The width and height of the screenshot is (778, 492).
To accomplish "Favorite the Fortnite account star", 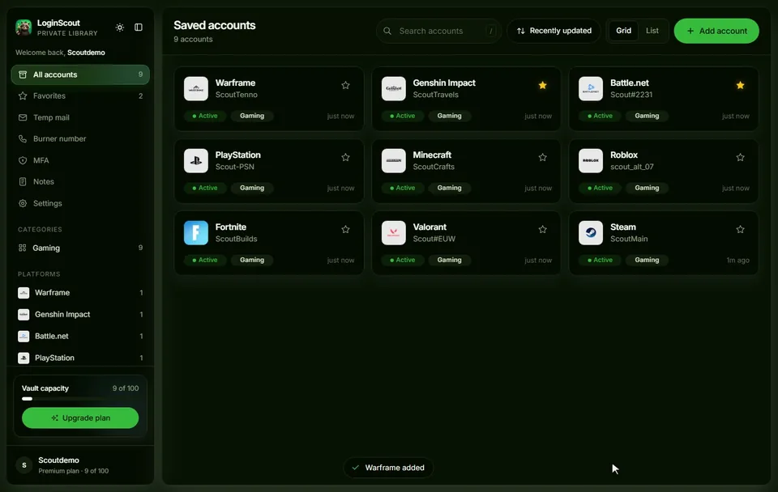I will click(x=346, y=229).
